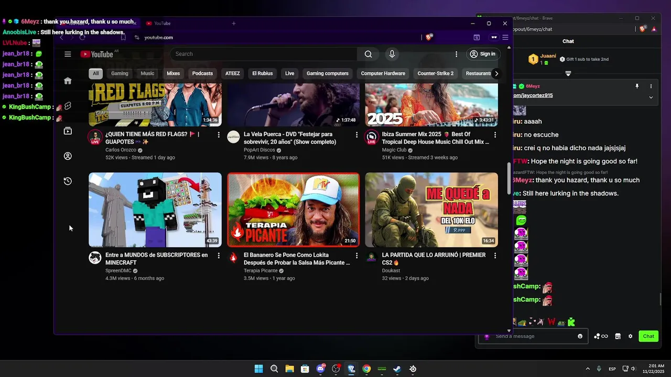Select the Mixes filter chip
The height and width of the screenshot is (377, 671).
(x=173, y=73)
